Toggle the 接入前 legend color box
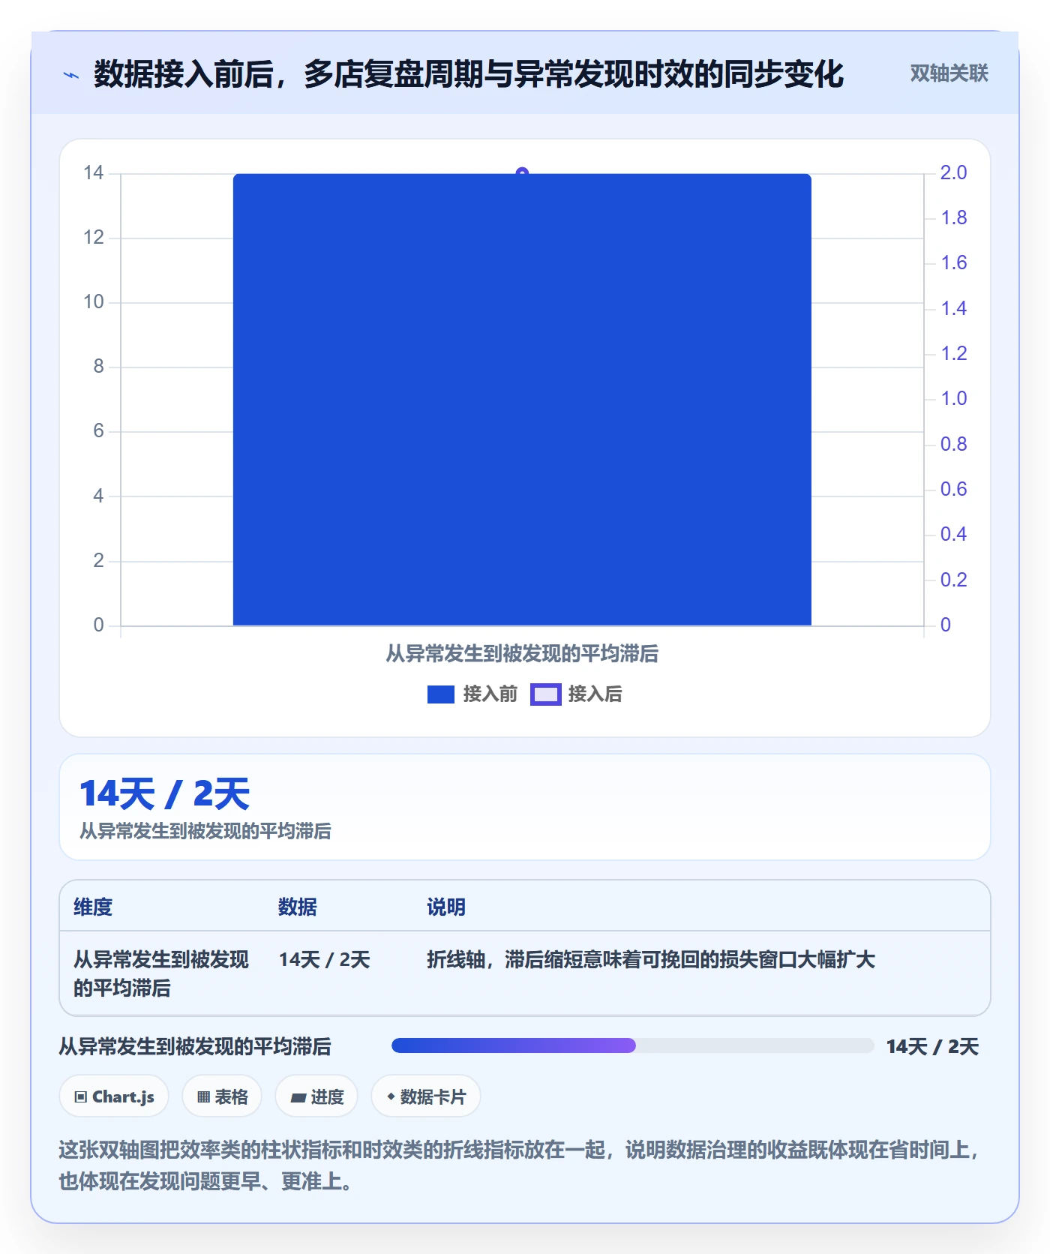1050x1254 pixels. [x=441, y=694]
